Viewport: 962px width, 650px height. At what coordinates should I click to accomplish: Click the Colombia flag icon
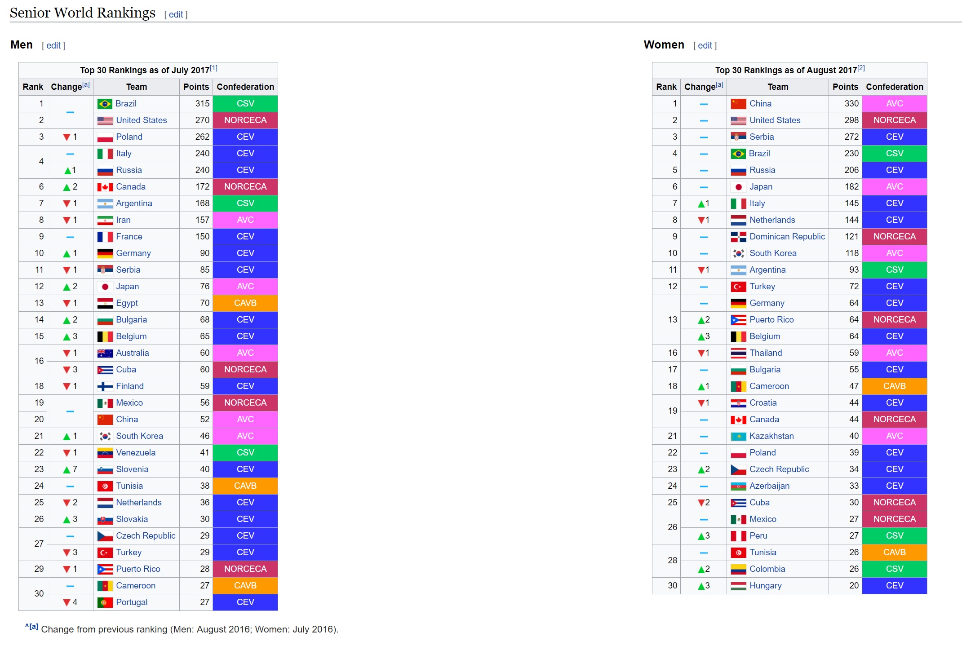coord(738,569)
